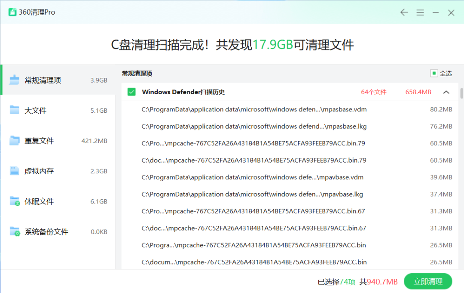Click the 系统备份文件 folder icon

pyautogui.click(x=15, y=231)
